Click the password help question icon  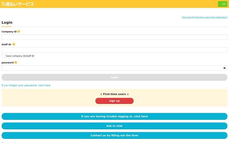[x=16, y=62]
